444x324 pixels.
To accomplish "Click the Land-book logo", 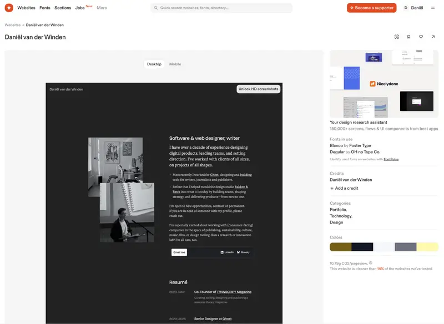I will 8,7.
